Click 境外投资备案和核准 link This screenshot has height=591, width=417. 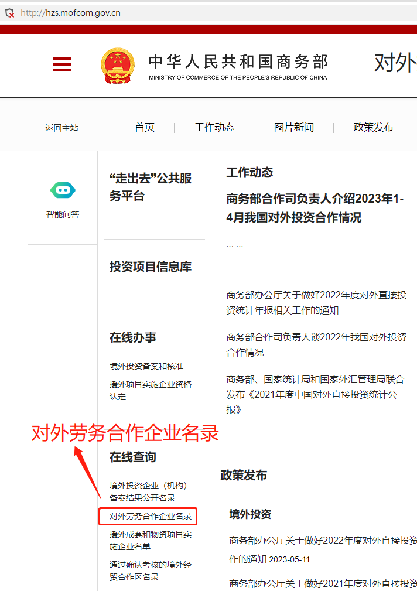146,366
